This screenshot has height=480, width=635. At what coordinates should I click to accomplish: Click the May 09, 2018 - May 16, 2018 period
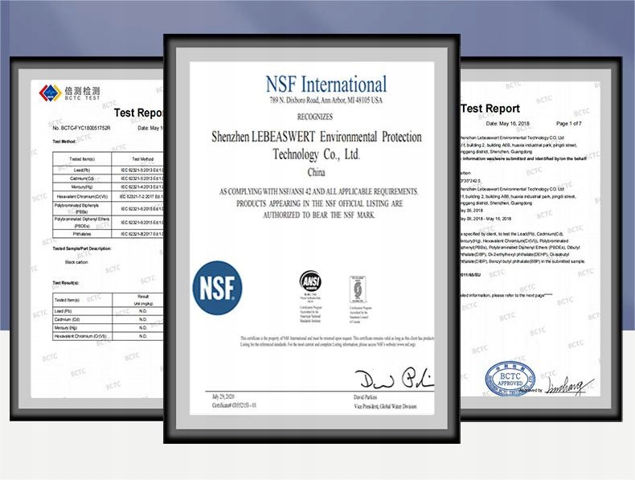pyautogui.click(x=486, y=219)
